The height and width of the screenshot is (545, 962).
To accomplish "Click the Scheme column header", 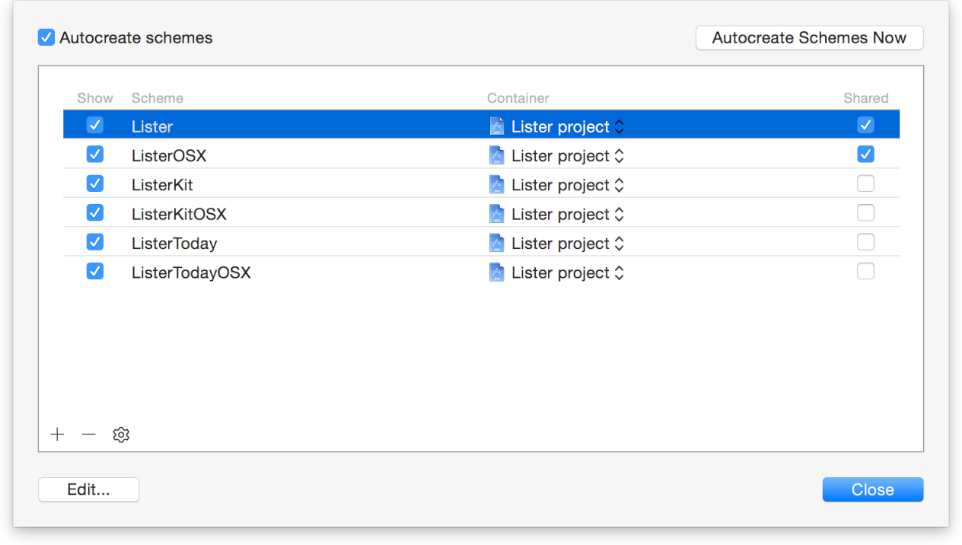I will (x=158, y=98).
